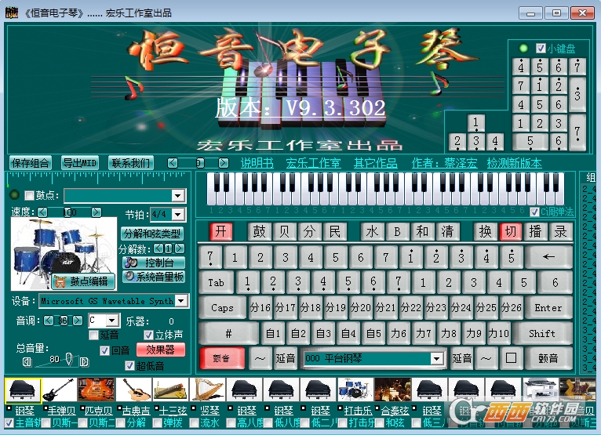Click the backspace left-arrow key
Viewport: 601px width, 435px height.
(548, 257)
